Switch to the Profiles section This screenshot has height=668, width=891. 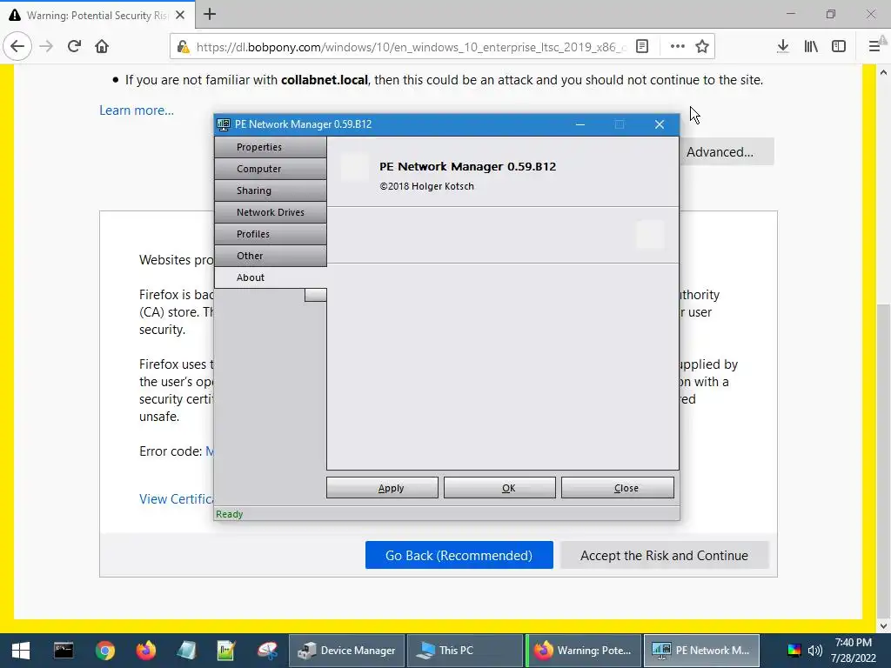click(x=271, y=234)
